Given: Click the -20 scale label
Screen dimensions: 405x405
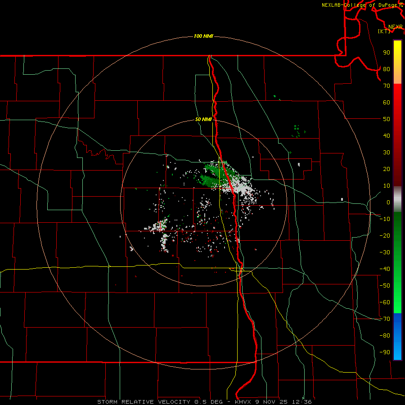Looking at the screenshot, I should [x=385, y=235].
